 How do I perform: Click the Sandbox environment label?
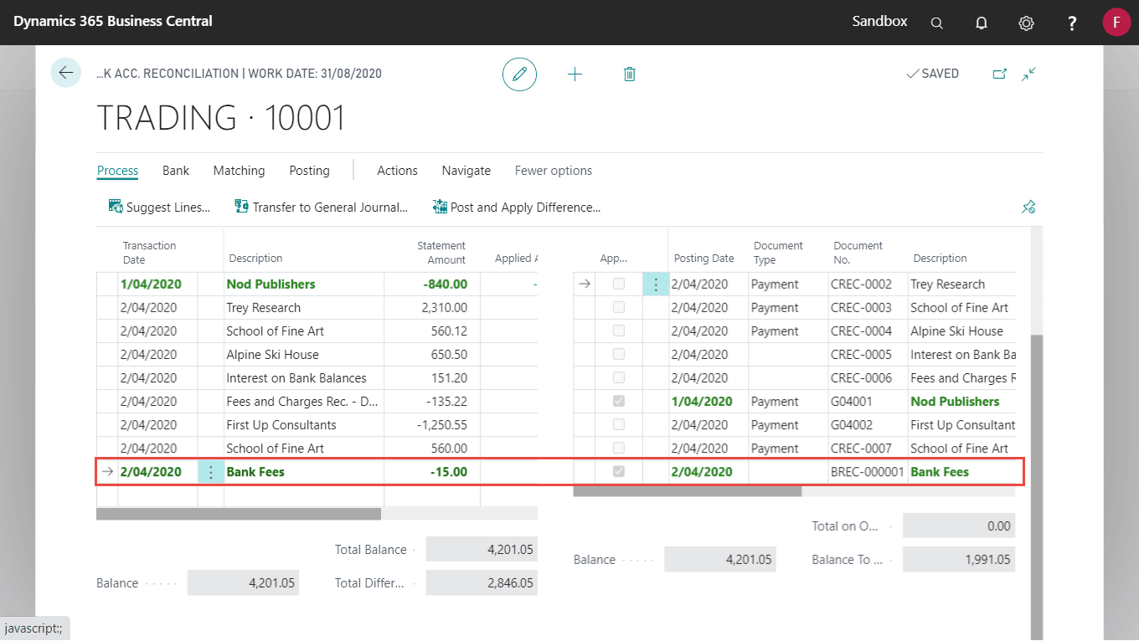(x=879, y=21)
